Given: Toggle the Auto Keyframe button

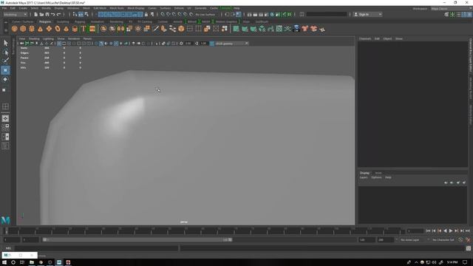Looking at the screenshot, I should [460, 239].
